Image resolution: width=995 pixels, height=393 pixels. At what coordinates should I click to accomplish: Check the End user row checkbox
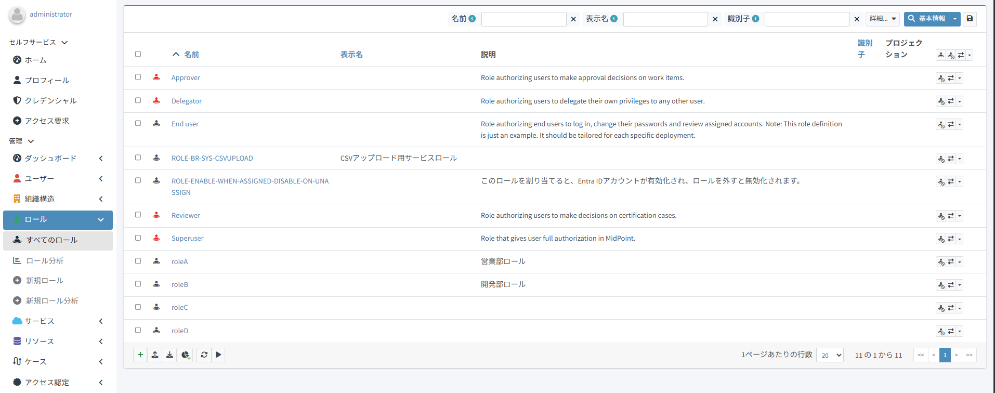138,123
